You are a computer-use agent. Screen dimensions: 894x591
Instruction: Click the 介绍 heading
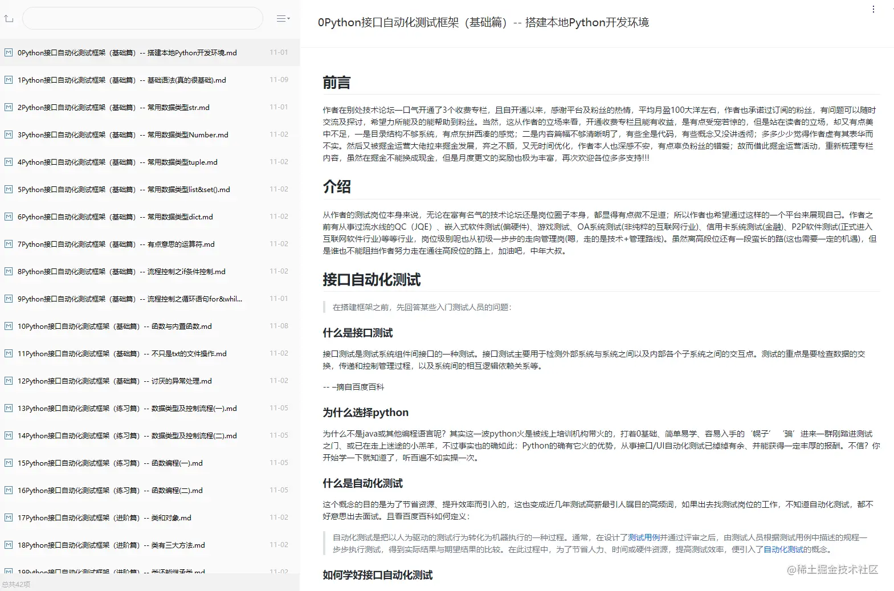click(336, 187)
